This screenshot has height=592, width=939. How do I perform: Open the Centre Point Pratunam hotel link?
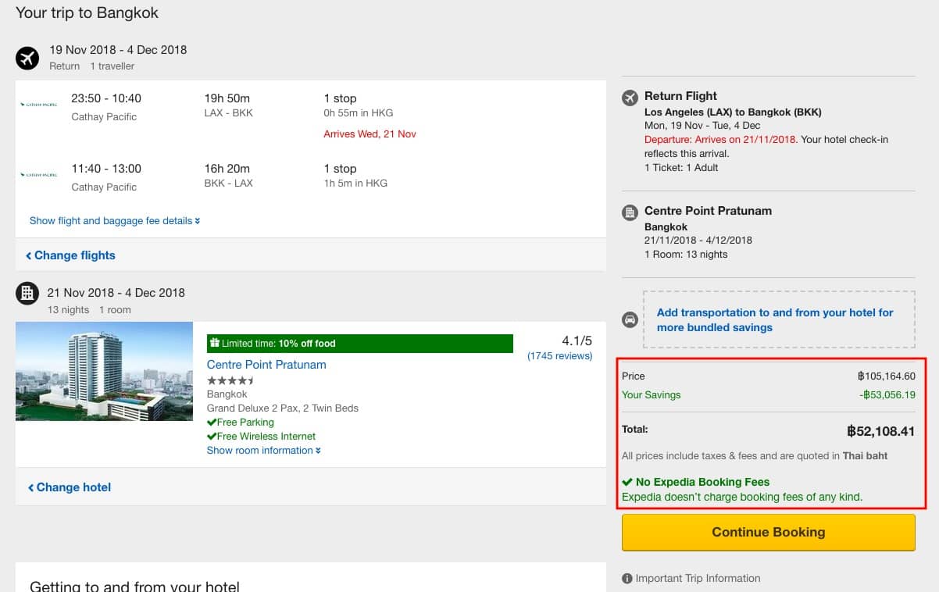click(266, 365)
